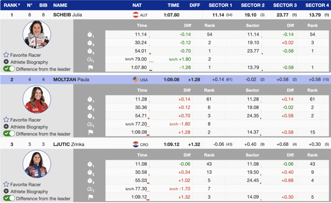Image resolution: width=331 pixels, height=203 pixels.
Task: Sort results by the RANK column arrow
Action: tap(19, 5)
